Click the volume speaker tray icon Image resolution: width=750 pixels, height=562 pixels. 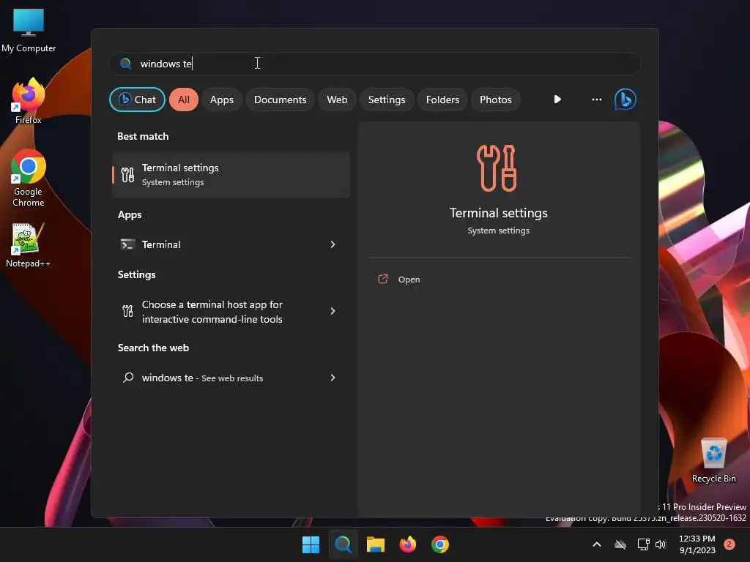coord(661,544)
